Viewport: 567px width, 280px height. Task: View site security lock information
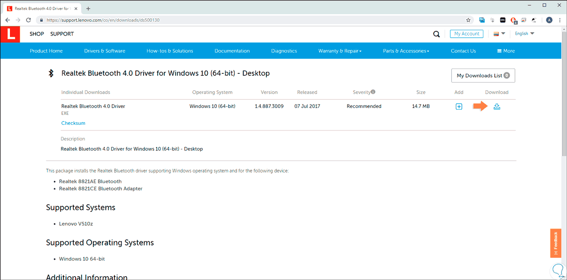(x=42, y=20)
